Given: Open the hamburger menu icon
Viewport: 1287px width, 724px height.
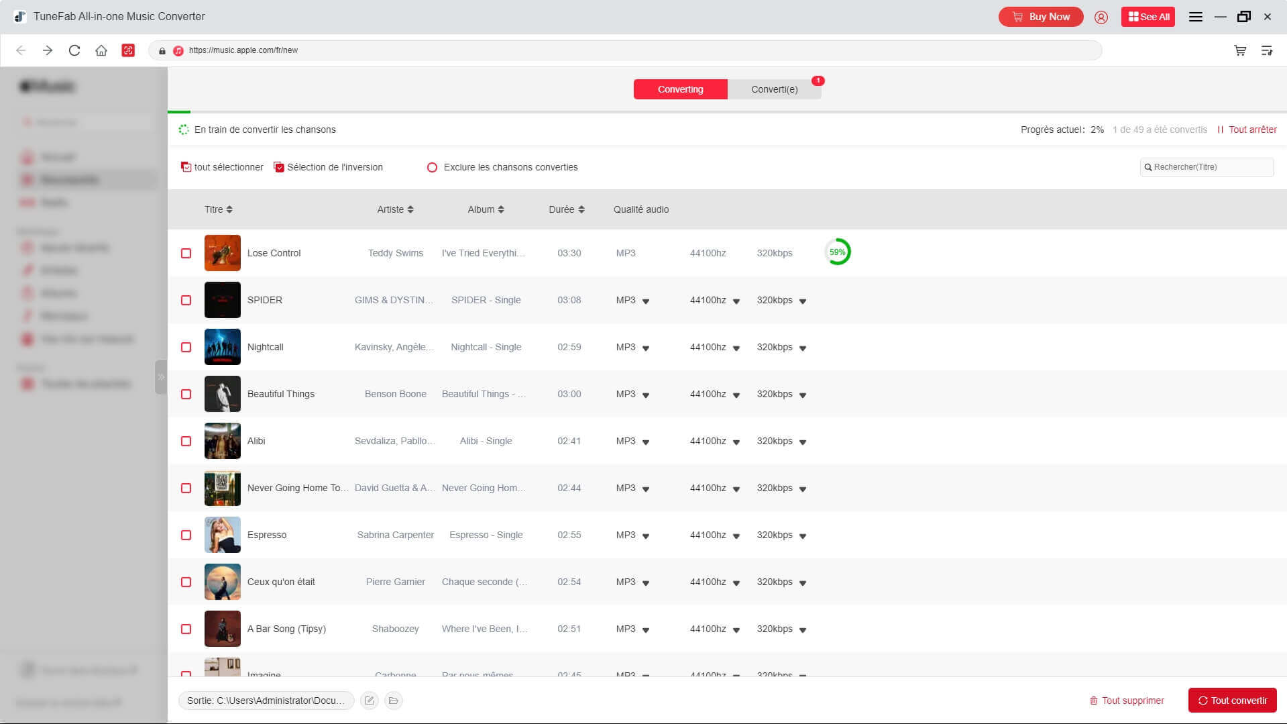Looking at the screenshot, I should [x=1196, y=17].
